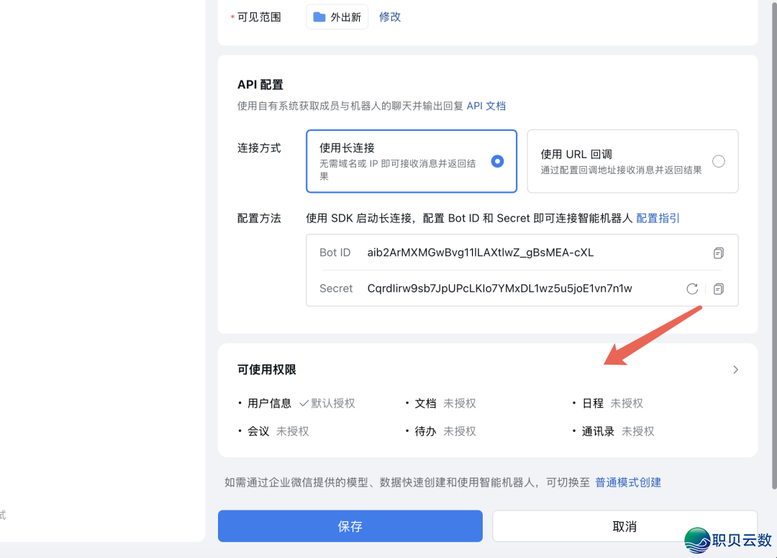Viewport: 777px width, 558px height.
Task: Copy the Secret value
Action: (x=718, y=289)
